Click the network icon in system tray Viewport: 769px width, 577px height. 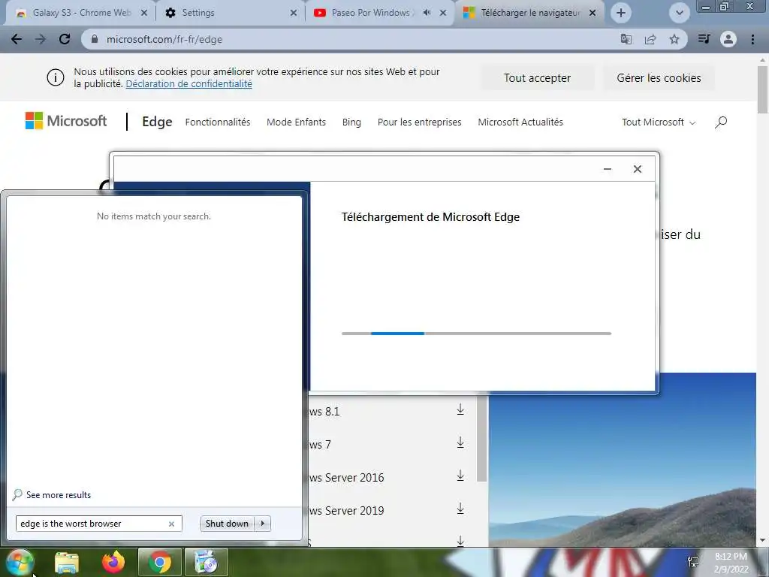(693, 562)
